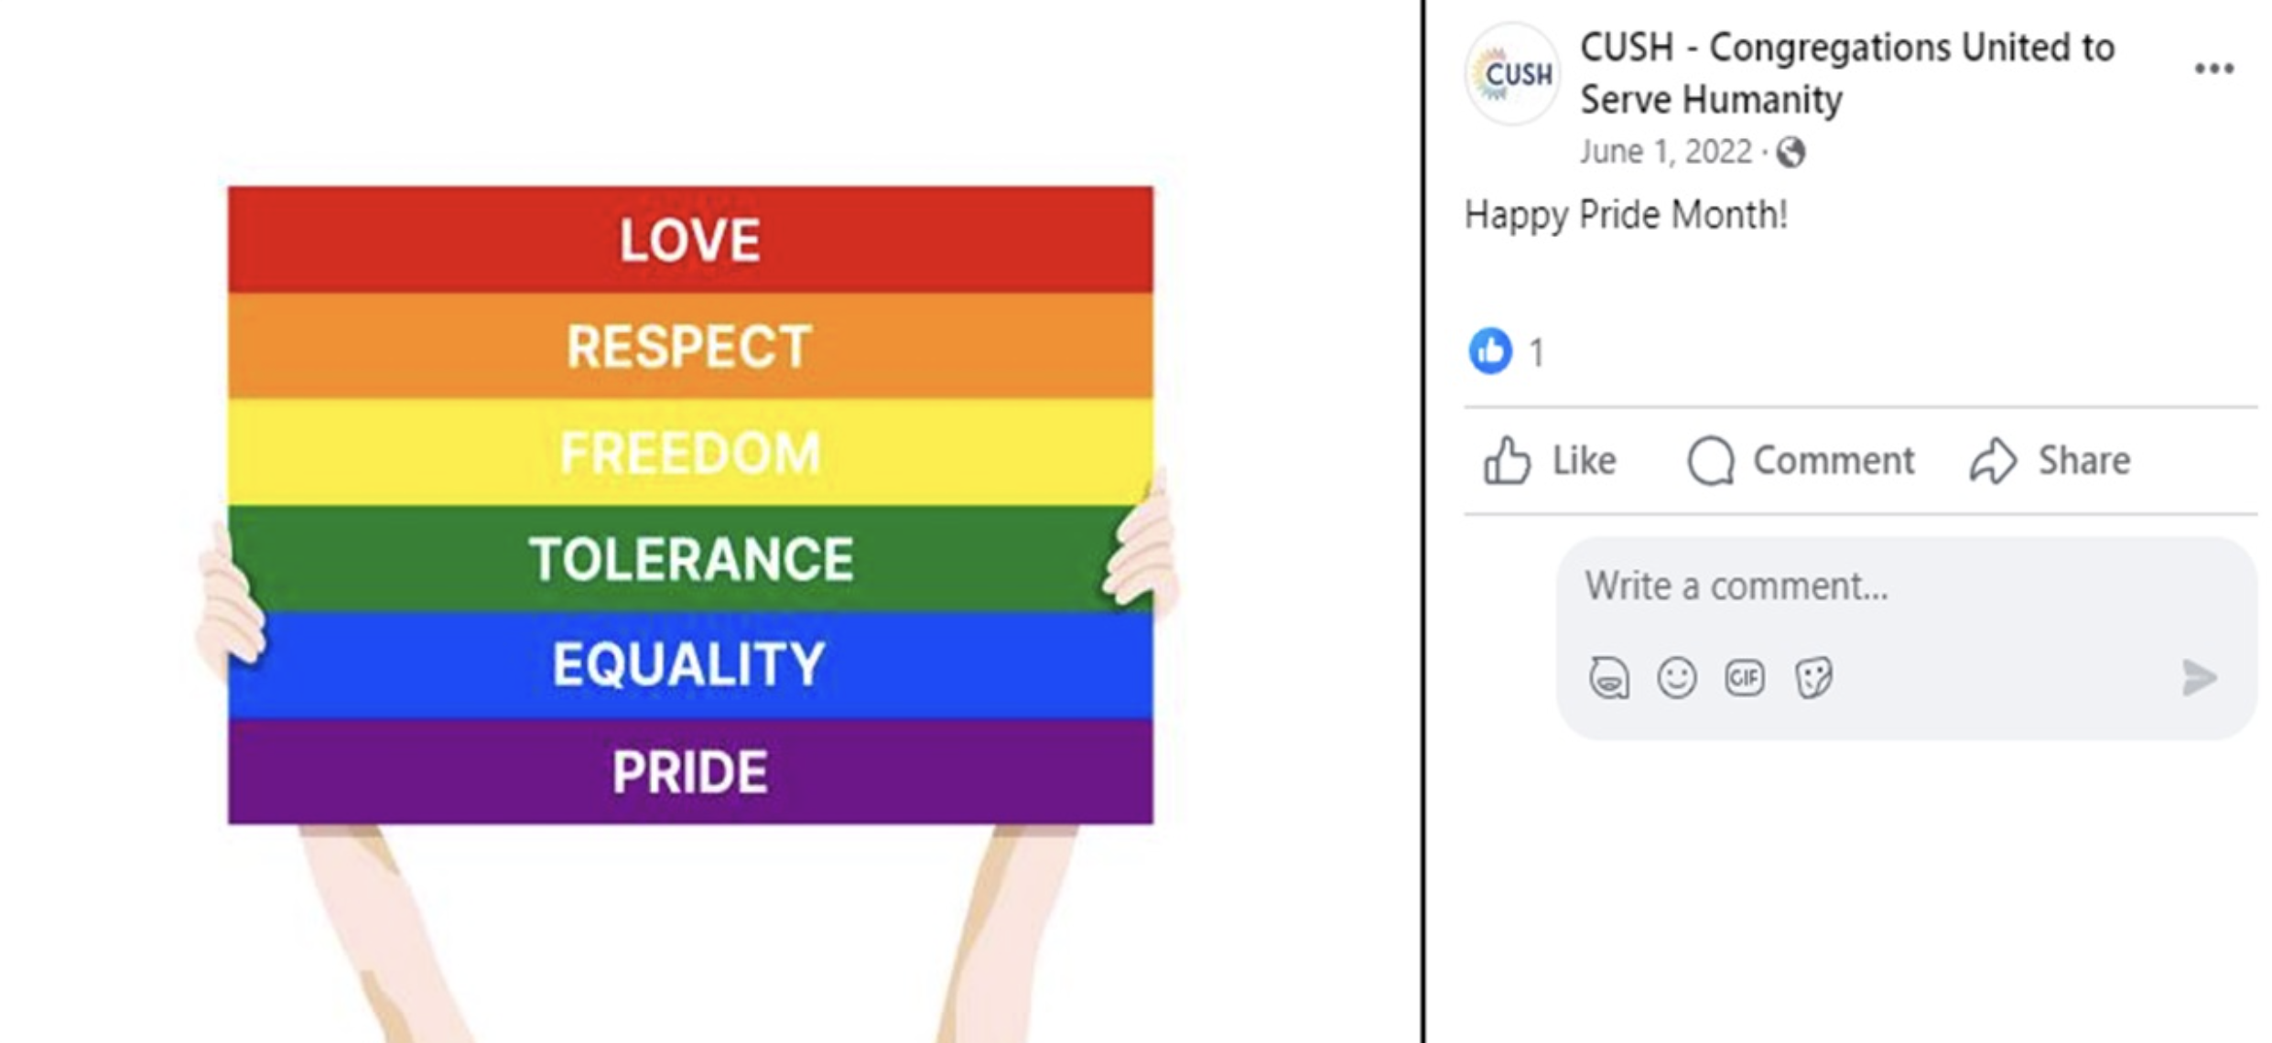Open the sticker selector icon
This screenshot has width=2272, height=1043.
[x=1813, y=678]
